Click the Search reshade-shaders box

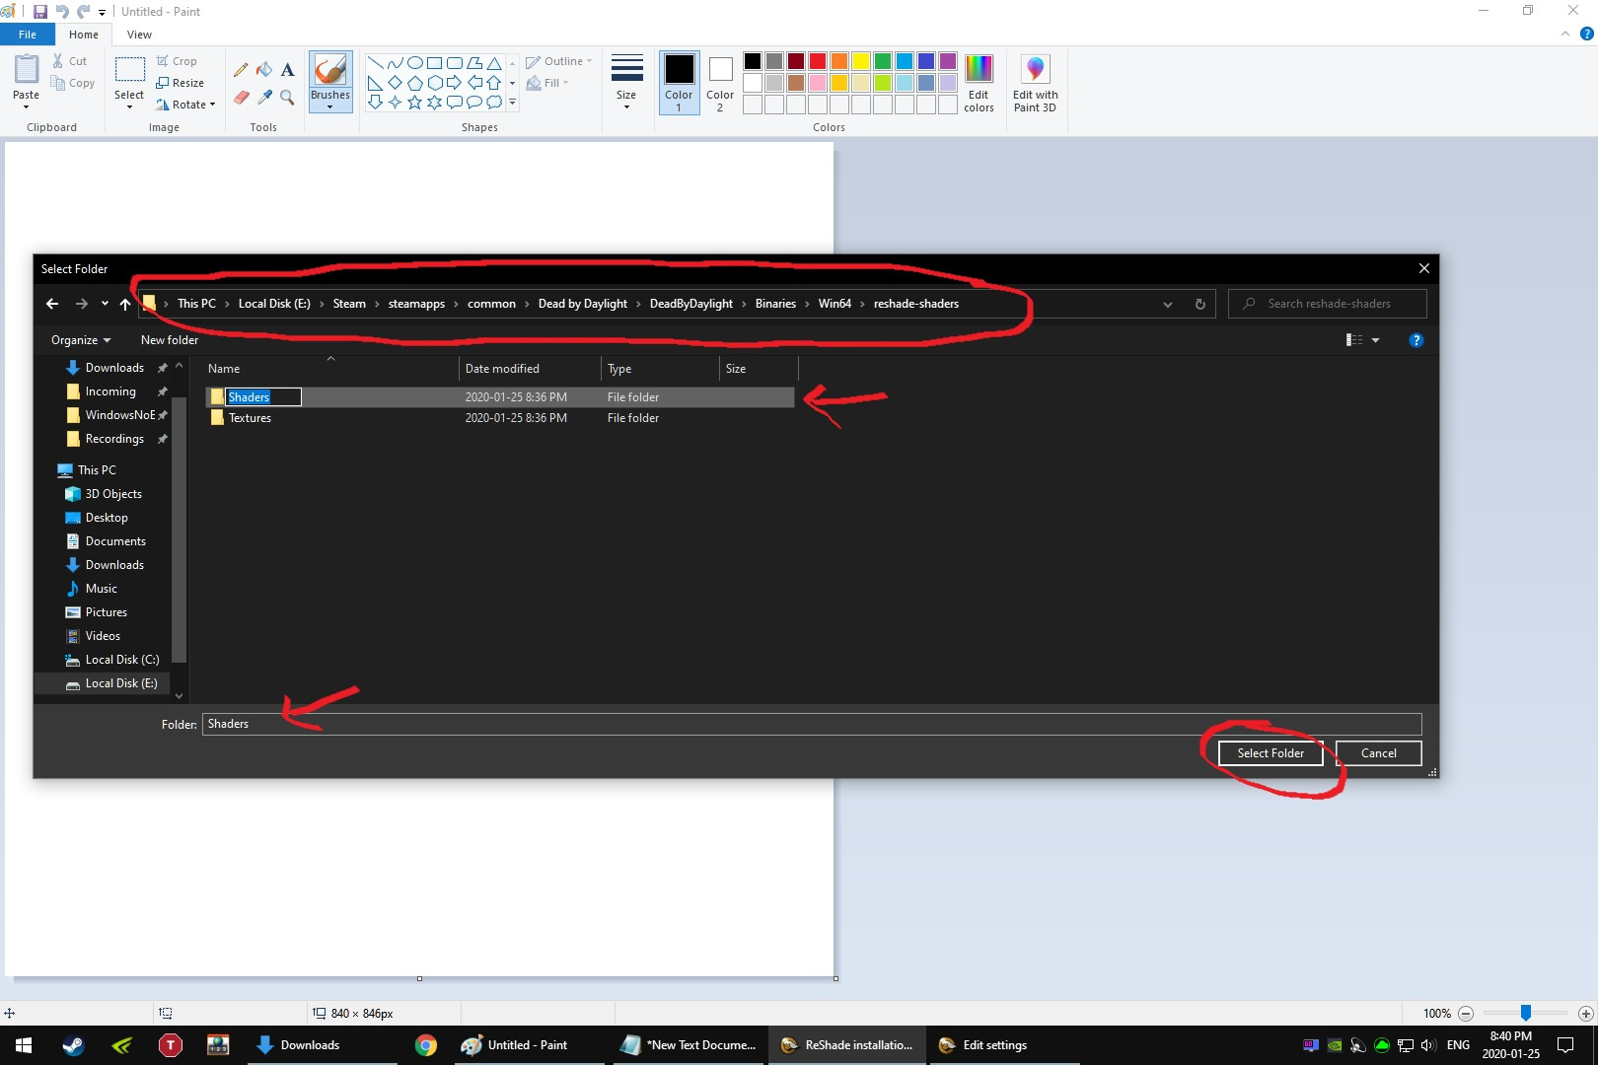[1328, 304]
